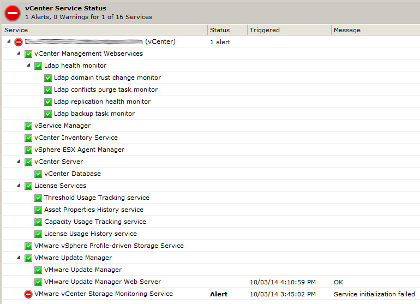Viewport: 420px width, 304px height.
Task: Click green icon for VMware Update Manager parent node
Action: coord(28,258)
